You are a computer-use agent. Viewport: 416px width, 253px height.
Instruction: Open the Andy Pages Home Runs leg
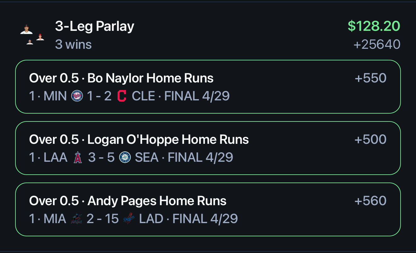[x=208, y=209]
